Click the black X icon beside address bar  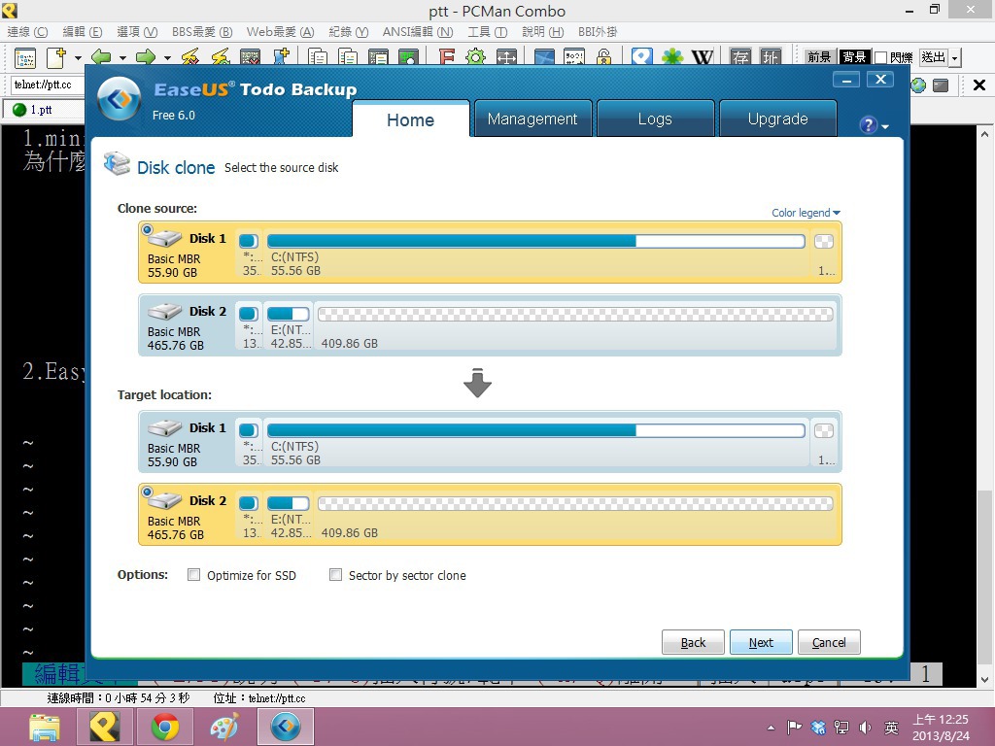pos(979,85)
